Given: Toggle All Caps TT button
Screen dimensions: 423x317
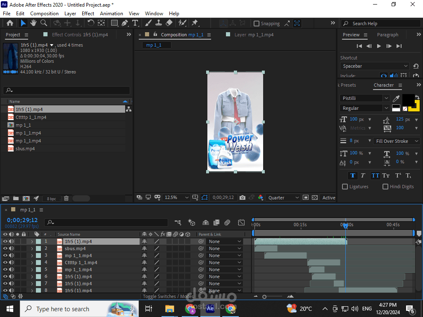Looking at the screenshot, I should (375, 175).
